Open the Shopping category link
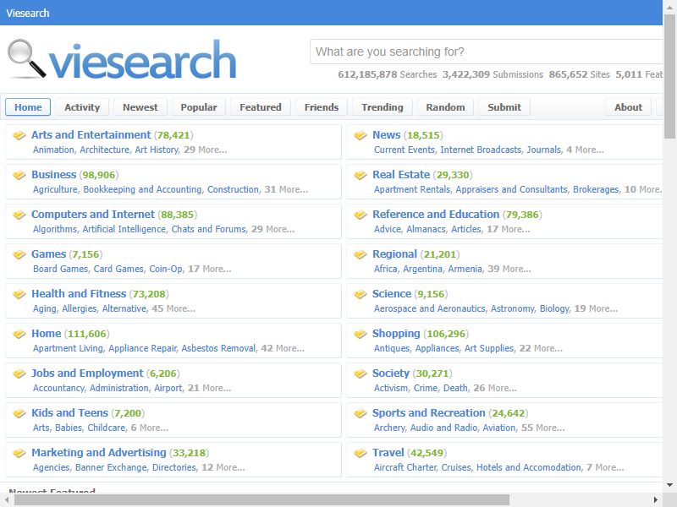This screenshot has width=677, height=507. pyautogui.click(x=396, y=333)
